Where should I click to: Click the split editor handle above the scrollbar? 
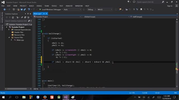(177, 19)
